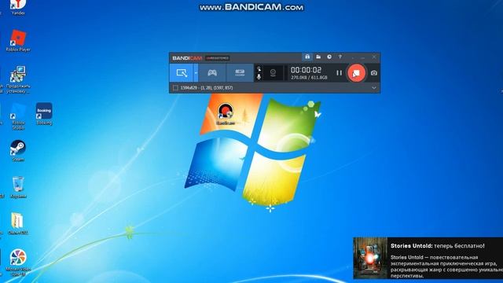
Task: Pause the Bandicam recording
Action: pyautogui.click(x=339, y=73)
